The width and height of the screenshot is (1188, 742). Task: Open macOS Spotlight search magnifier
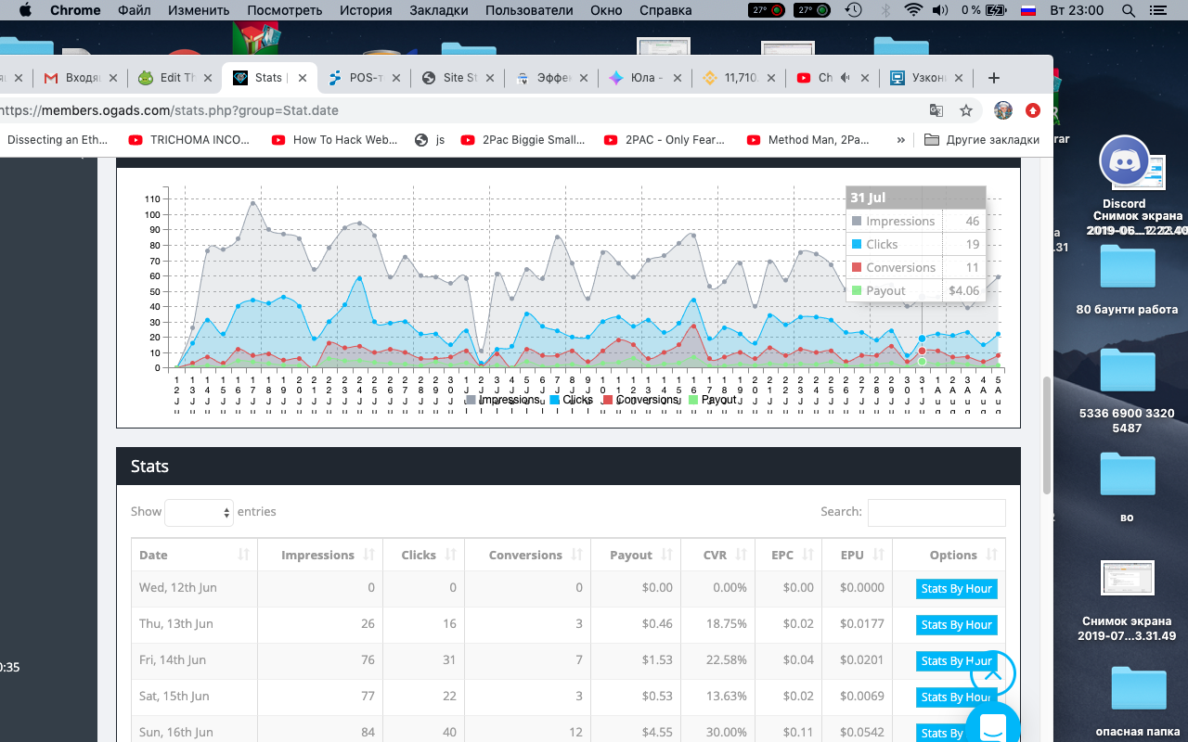1129,10
